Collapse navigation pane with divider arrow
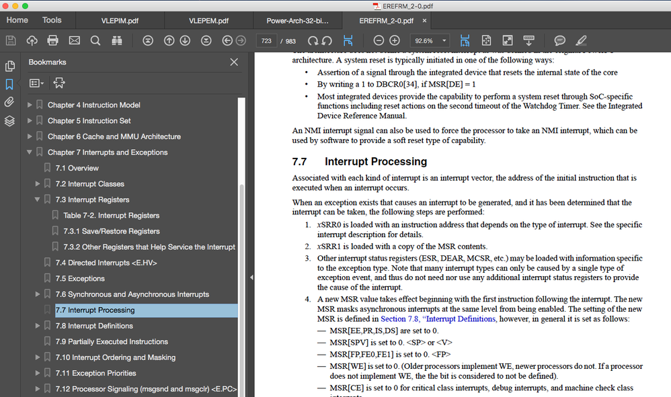 point(251,277)
